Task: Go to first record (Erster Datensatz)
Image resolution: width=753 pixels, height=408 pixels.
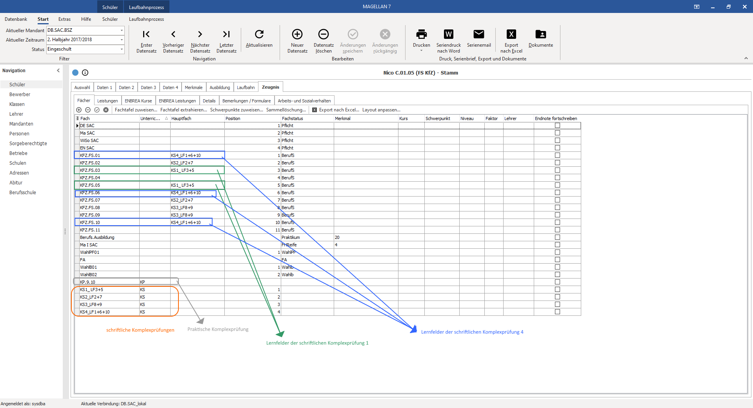Action: coord(146,34)
